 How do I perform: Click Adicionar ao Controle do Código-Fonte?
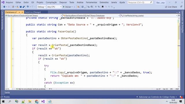click(x=157, y=97)
